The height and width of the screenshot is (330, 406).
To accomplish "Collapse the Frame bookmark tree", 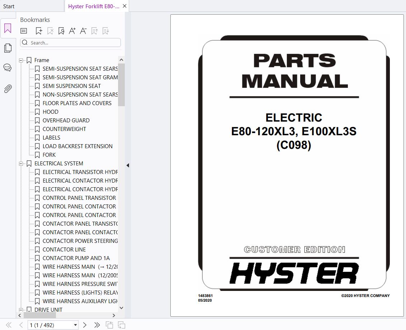I will click(21, 60).
